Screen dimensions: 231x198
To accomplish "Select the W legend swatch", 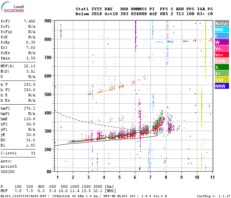I will point(222,42).
